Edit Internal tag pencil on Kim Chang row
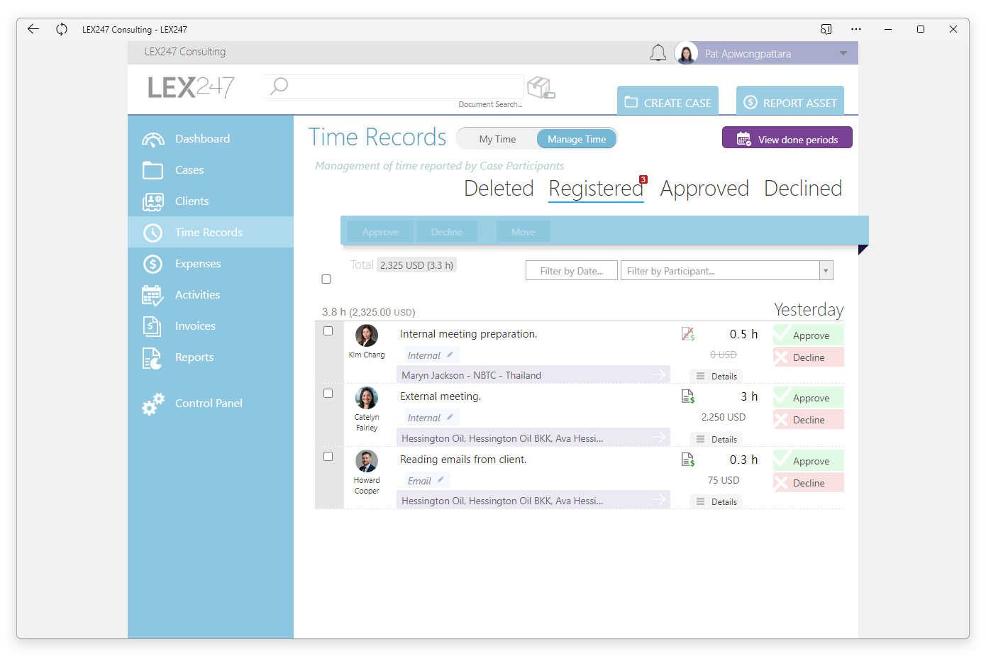 [450, 355]
